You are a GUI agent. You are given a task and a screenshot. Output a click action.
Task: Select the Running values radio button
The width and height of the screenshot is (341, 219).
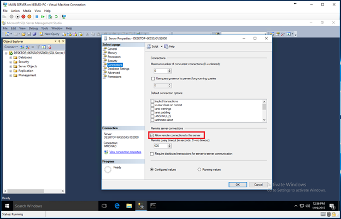(199, 170)
